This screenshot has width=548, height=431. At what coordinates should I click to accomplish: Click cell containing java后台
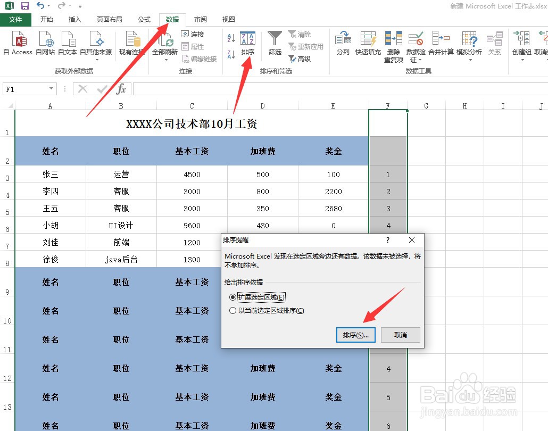(121, 259)
